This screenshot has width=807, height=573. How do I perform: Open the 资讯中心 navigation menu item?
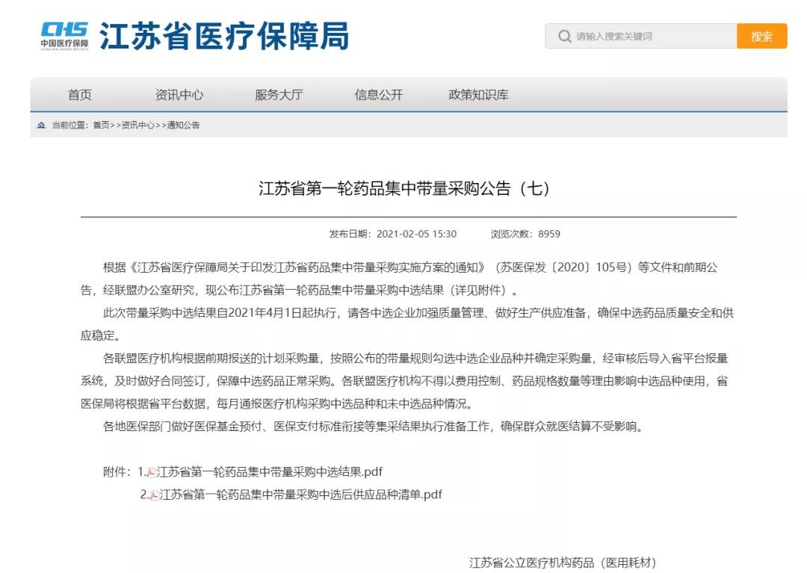point(179,95)
